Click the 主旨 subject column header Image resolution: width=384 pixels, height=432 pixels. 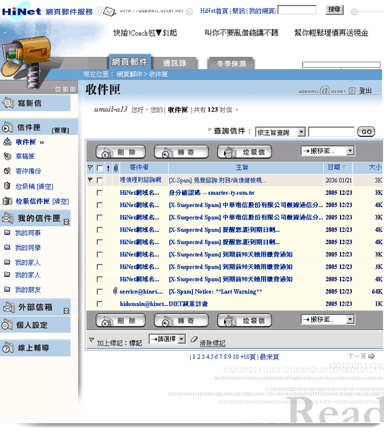click(x=242, y=167)
